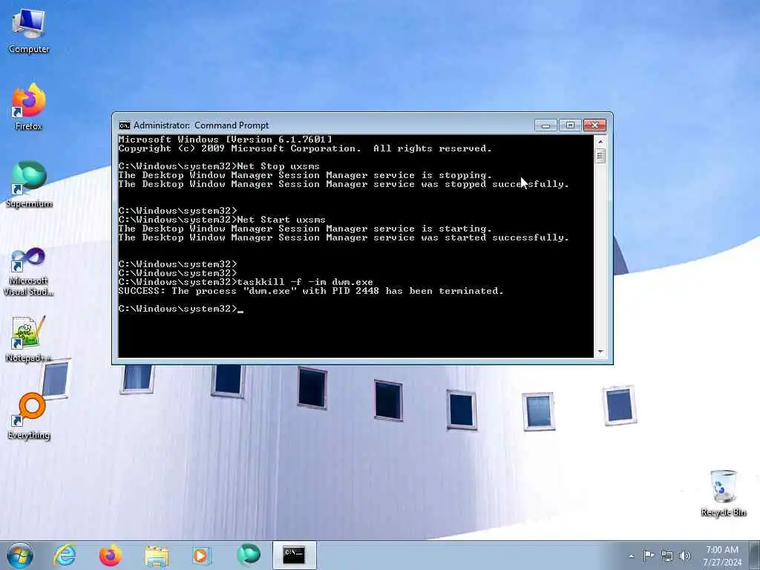Open the volume speaker tray icon
The image size is (760, 570).
pyautogui.click(x=684, y=556)
